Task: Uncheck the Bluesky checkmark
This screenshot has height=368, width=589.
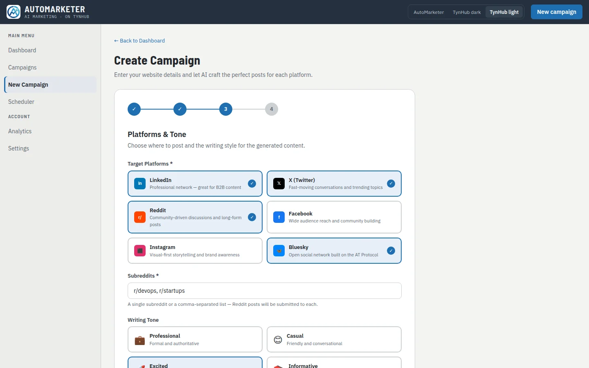Action: pyautogui.click(x=391, y=251)
